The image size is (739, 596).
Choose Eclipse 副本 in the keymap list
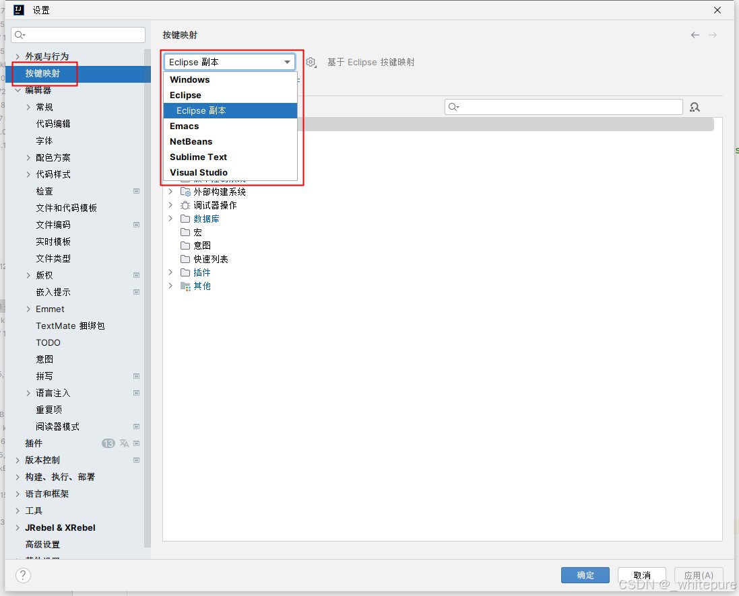[x=230, y=110]
